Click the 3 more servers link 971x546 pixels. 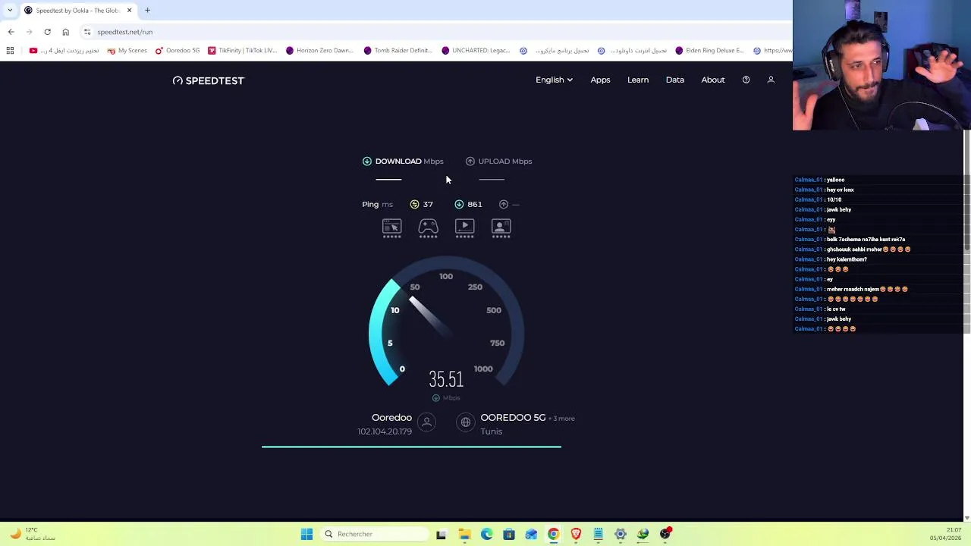pos(562,419)
